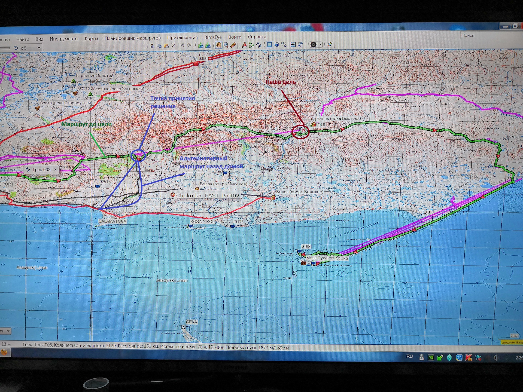Click the volume speaker tray icon
The width and height of the screenshot is (523, 392).
pyautogui.click(x=495, y=358)
